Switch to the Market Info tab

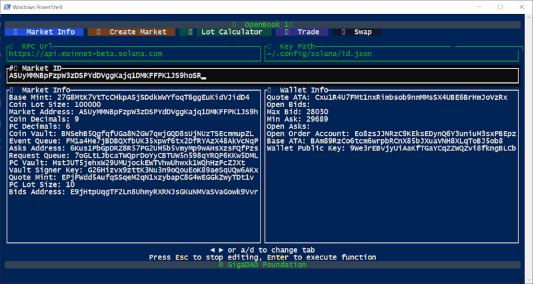[44, 32]
